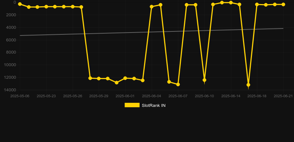294x142 pixels.
Task: Toggle the SlotRank IN legend label
Action: click(154, 105)
